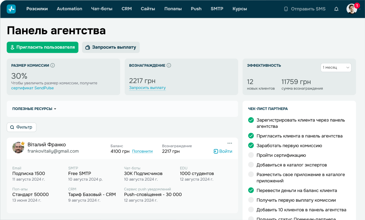Open the 1 месяц period dropdown
The width and height of the screenshot is (365, 220).
tap(336, 67)
